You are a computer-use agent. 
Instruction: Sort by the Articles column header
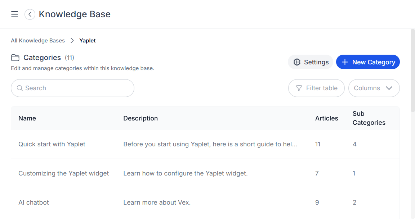point(326,118)
